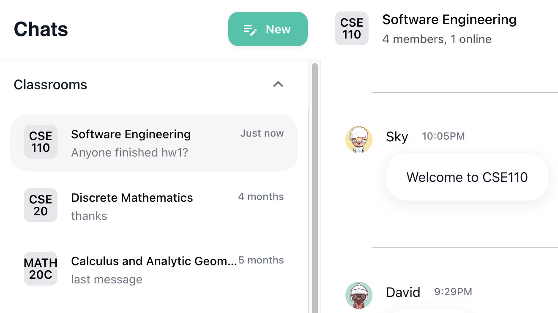Start a new chat with the New button
Viewport: 558px width, 313px height.
tap(268, 29)
